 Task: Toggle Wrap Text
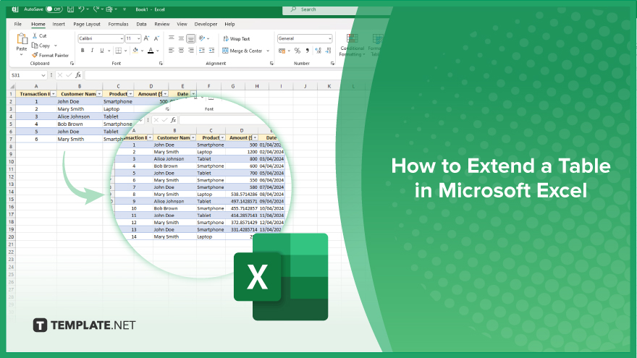(x=237, y=38)
